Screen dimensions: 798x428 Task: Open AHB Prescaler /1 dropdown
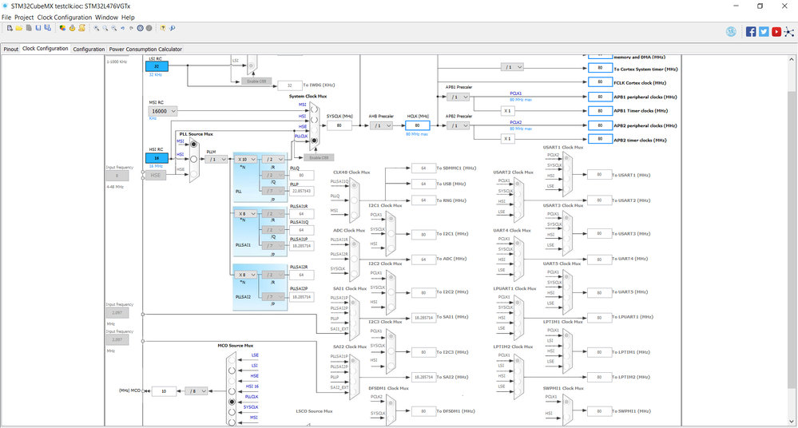(381, 125)
